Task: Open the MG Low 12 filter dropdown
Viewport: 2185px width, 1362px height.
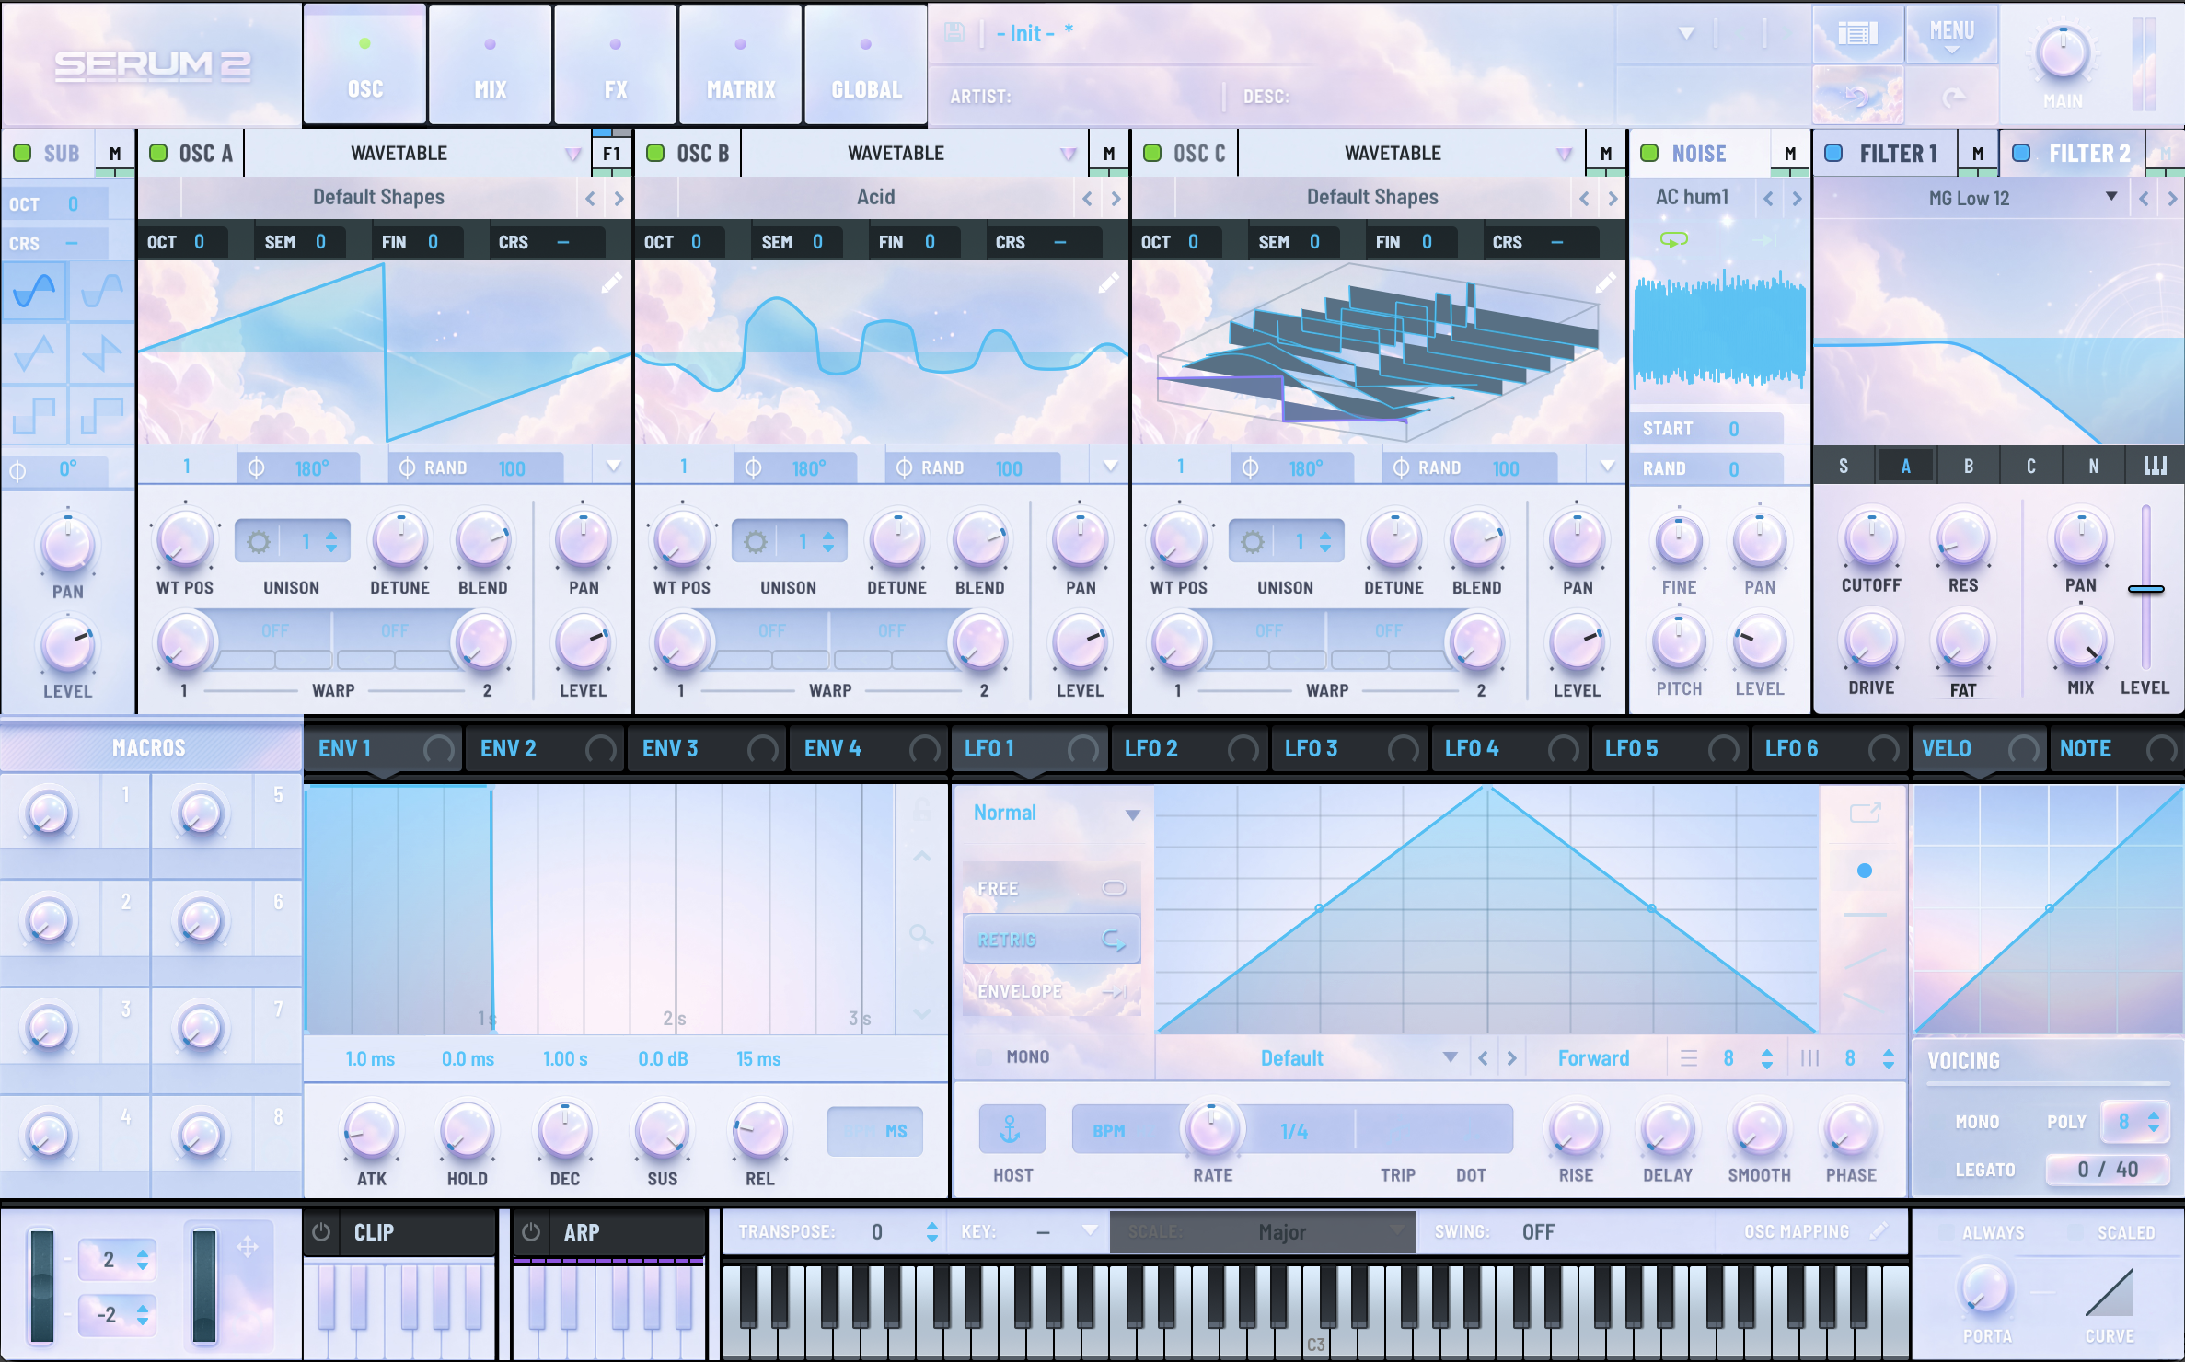Action: tap(1971, 198)
